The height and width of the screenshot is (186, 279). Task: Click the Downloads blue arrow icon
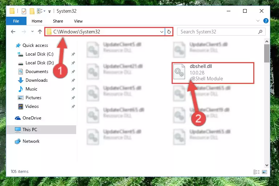coord(21,80)
